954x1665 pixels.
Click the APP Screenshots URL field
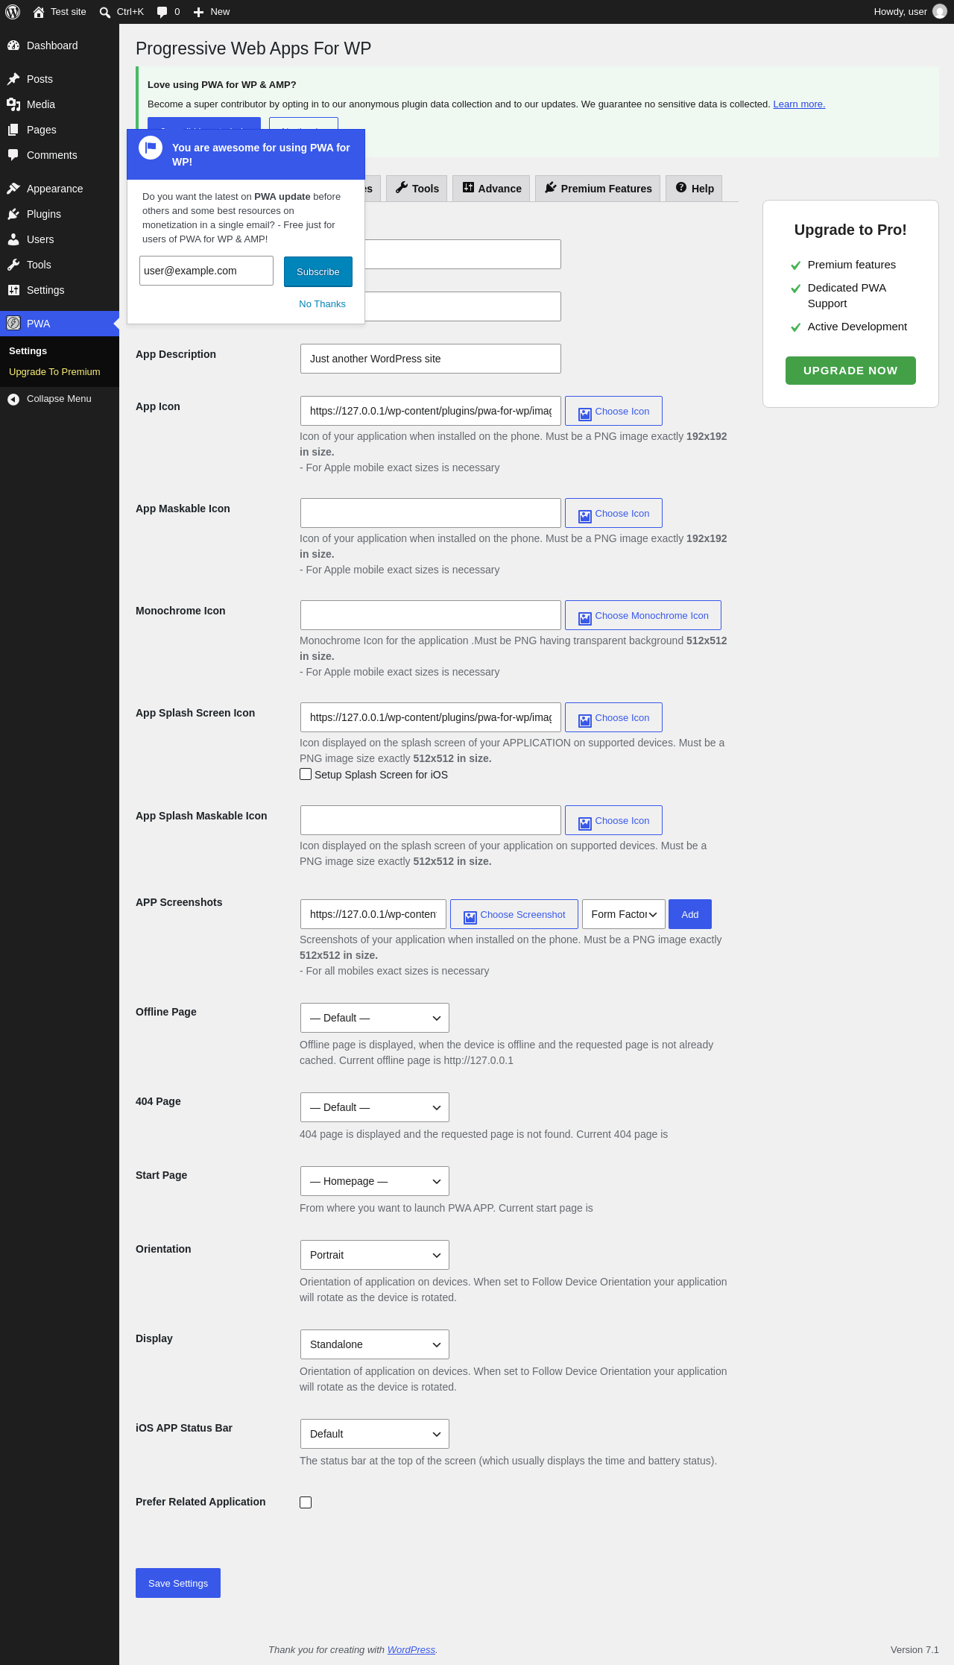click(373, 914)
